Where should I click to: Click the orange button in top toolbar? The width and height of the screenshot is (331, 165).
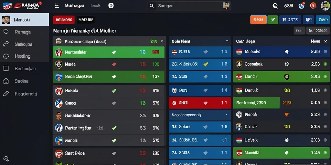point(258,20)
